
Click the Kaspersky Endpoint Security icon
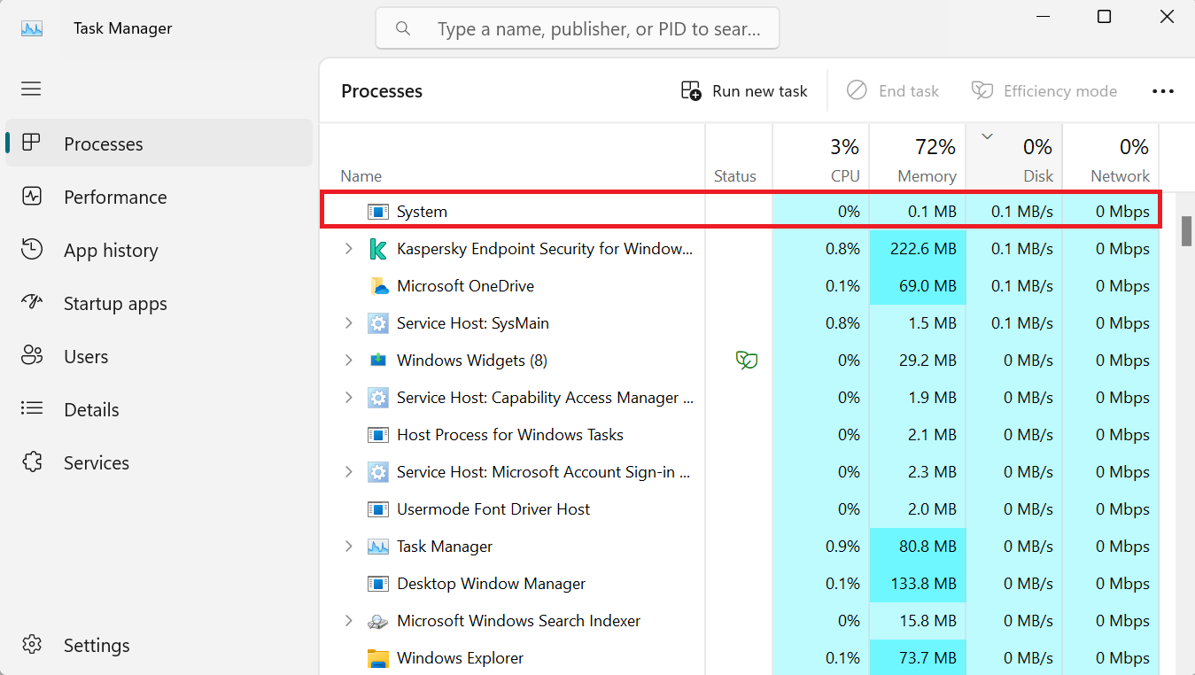coord(378,249)
